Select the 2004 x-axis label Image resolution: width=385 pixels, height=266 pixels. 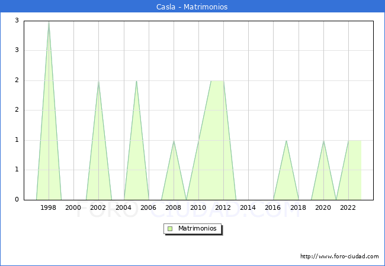tap(124, 207)
